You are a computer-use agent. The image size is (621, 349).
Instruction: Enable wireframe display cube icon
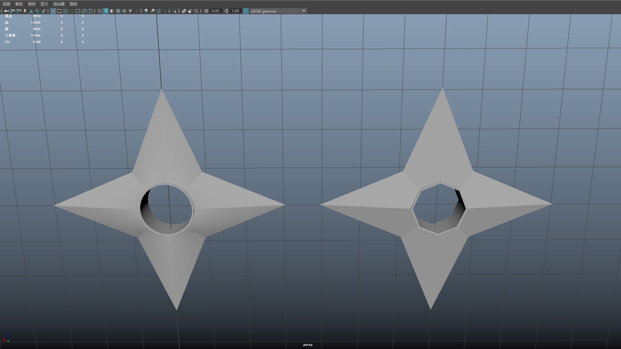pos(100,11)
